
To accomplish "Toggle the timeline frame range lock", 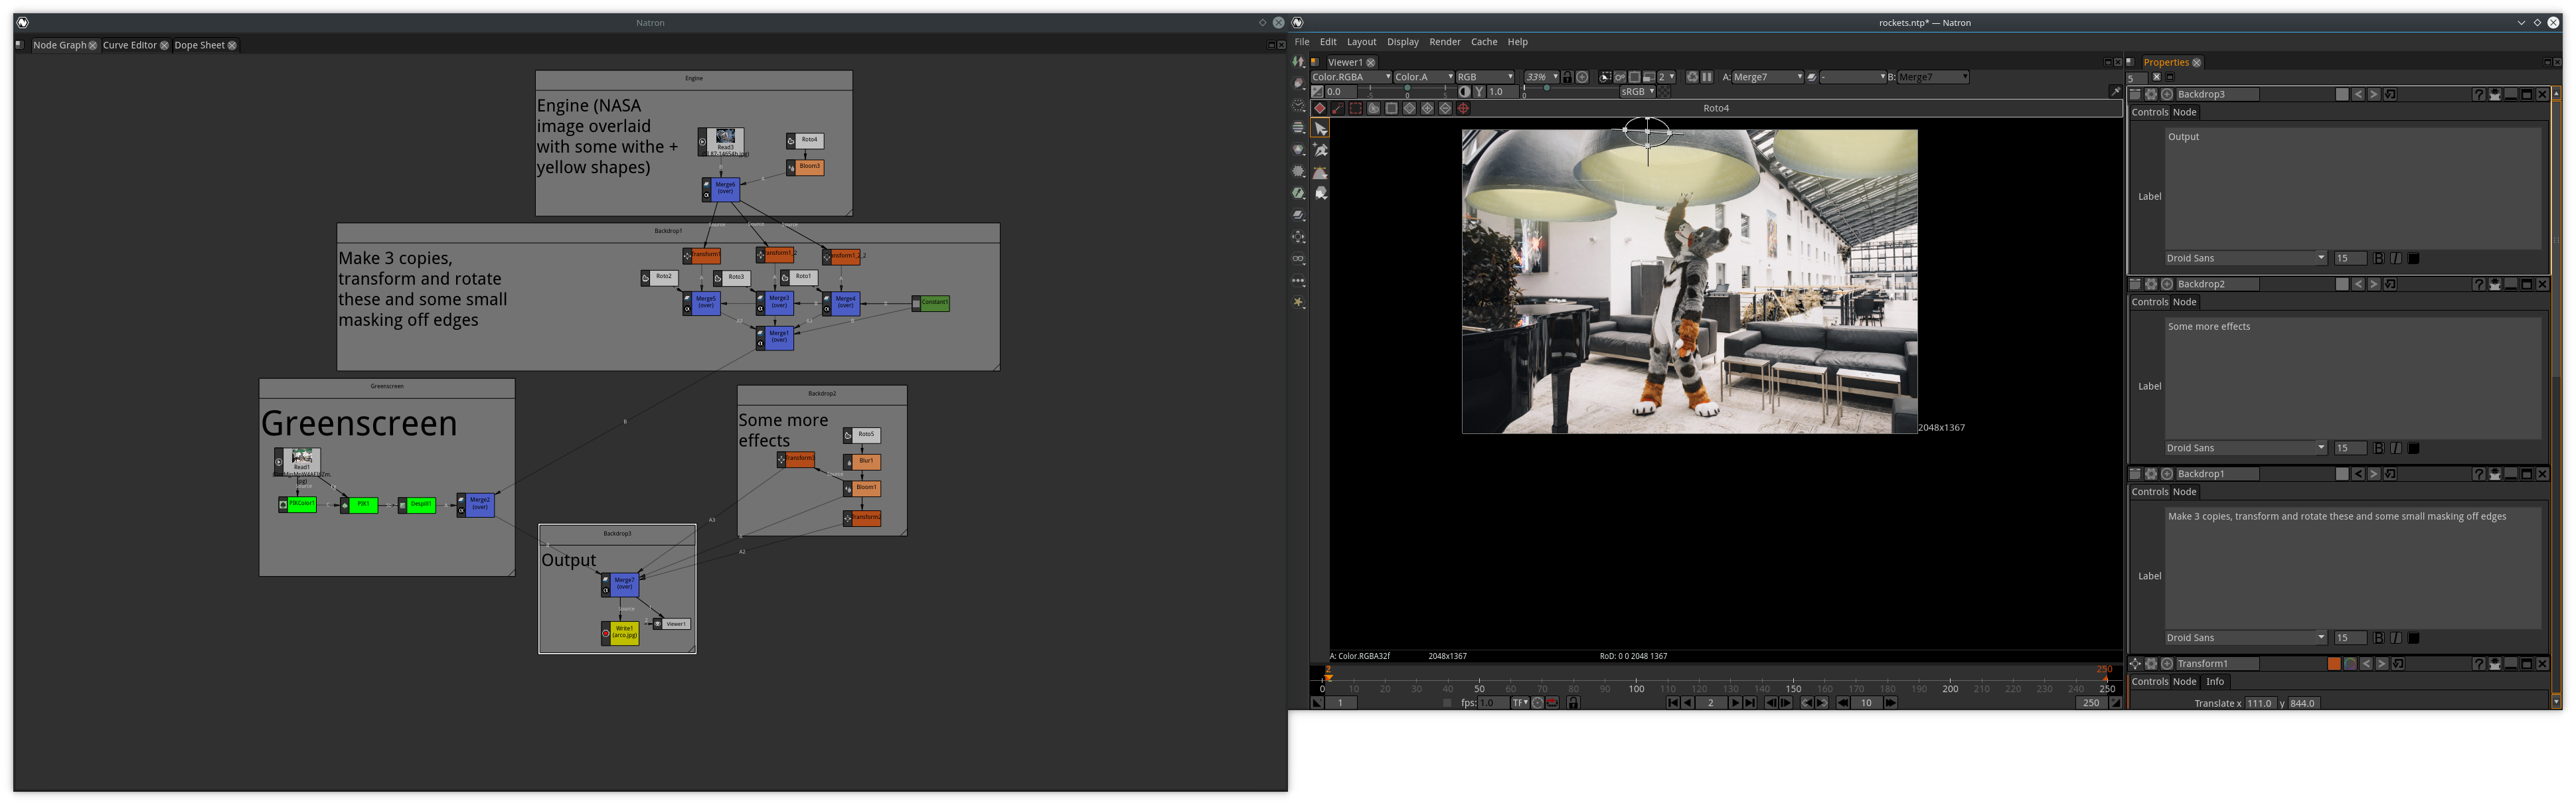I will [x=1573, y=703].
